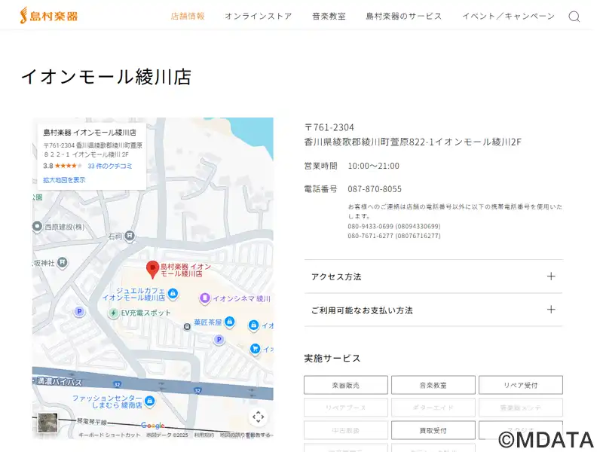Click the map camera control compass icon

click(x=258, y=417)
